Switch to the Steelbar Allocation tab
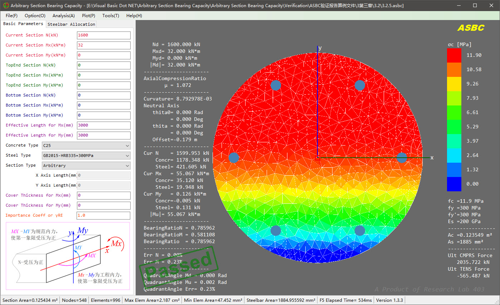 point(71,24)
